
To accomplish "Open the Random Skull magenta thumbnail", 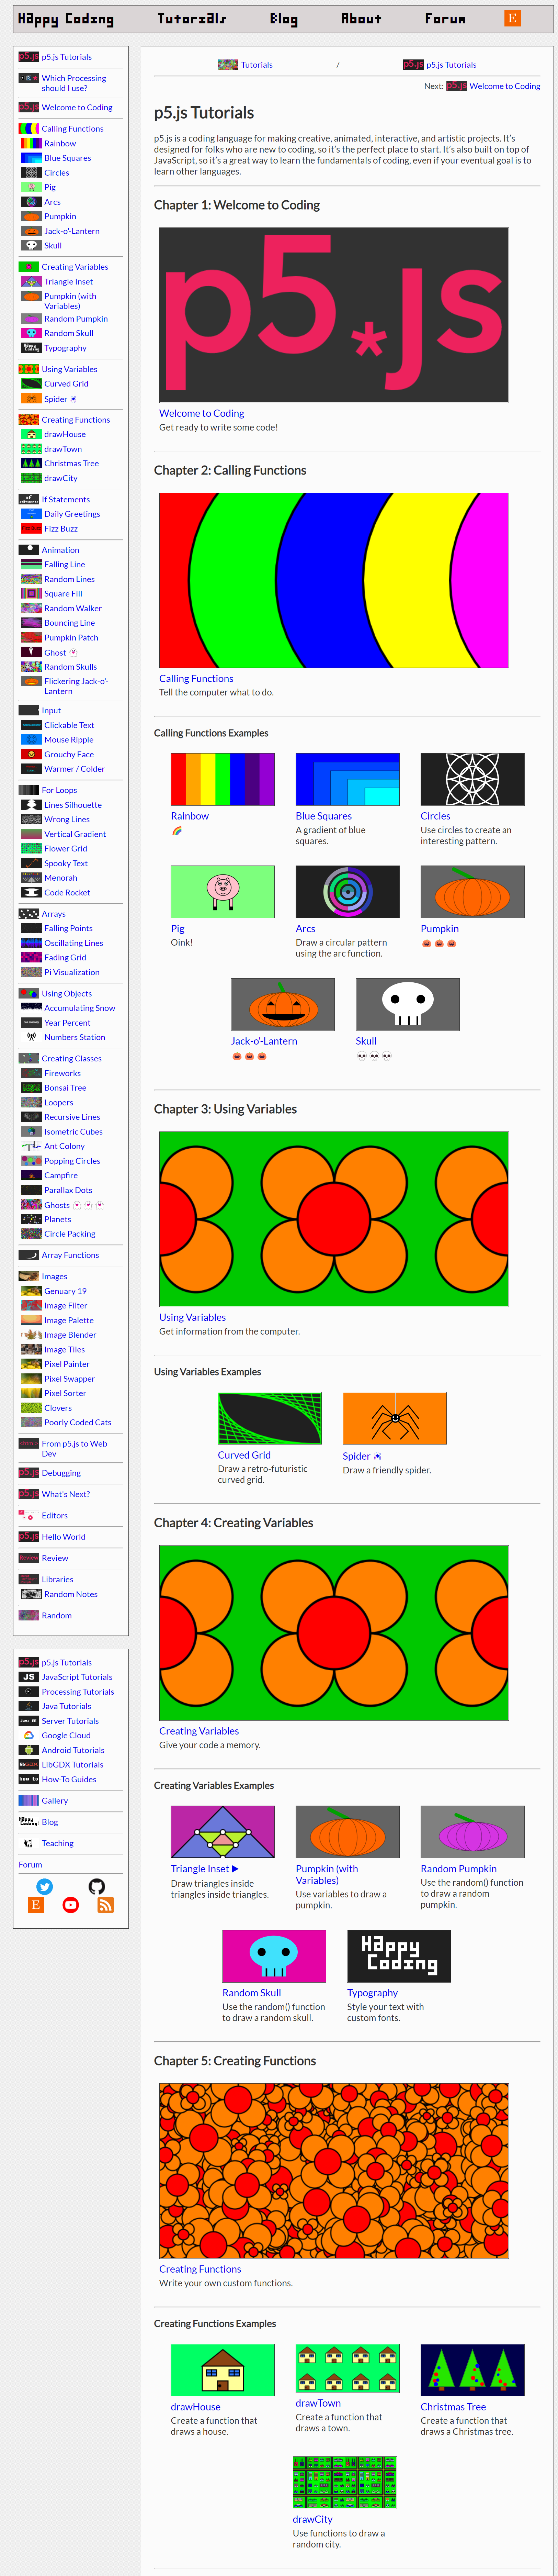I will [274, 1956].
